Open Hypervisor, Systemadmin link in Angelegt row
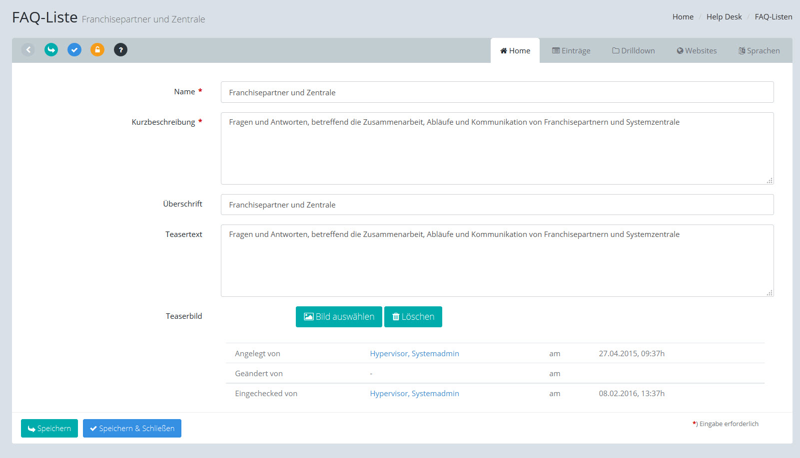800x458 pixels. (x=414, y=354)
